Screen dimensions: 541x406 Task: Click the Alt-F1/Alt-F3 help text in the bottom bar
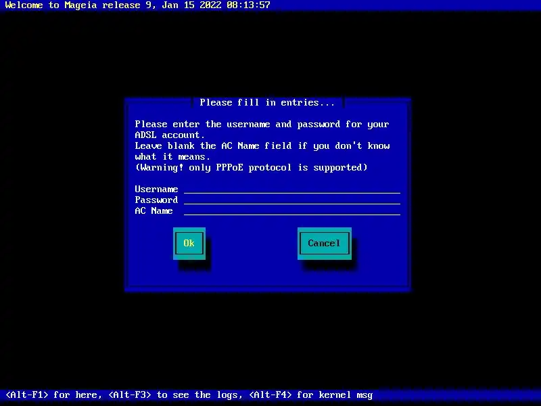(x=189, y=394)
